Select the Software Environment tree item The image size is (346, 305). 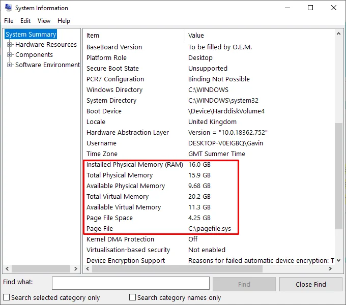[47, 65]
